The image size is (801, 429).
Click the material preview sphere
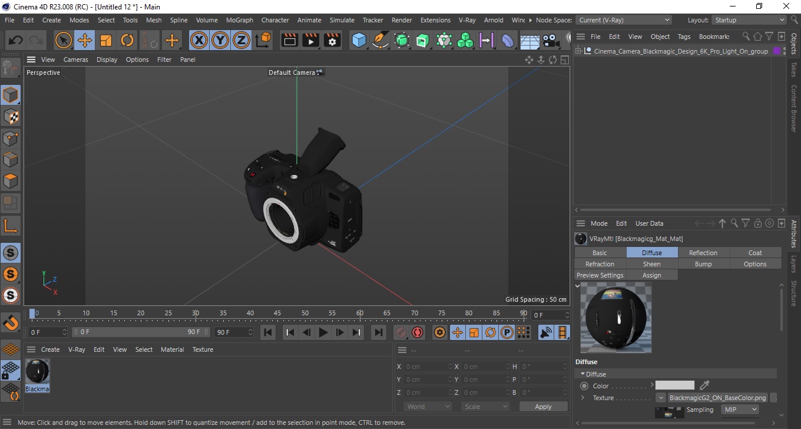tap(616, 318)
